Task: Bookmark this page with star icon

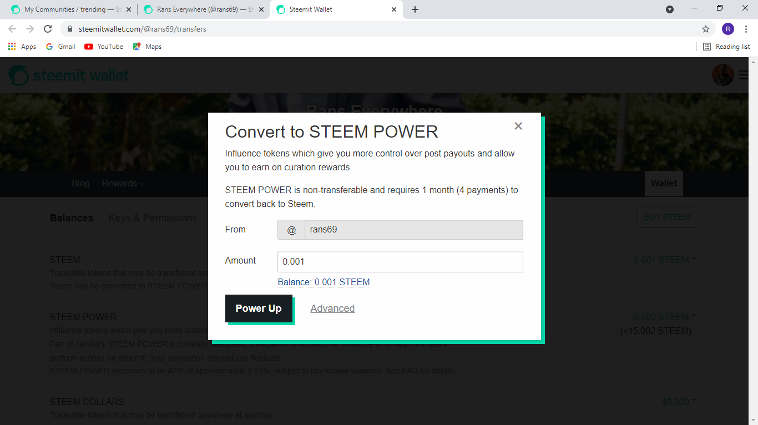Action: click(x=706, y=29)
